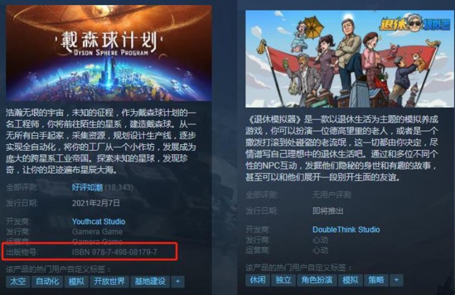Image resolution: width=455 pixels, height=295 pixels.
Task: Click the 心动 publisher link
Action: [320, 240]
